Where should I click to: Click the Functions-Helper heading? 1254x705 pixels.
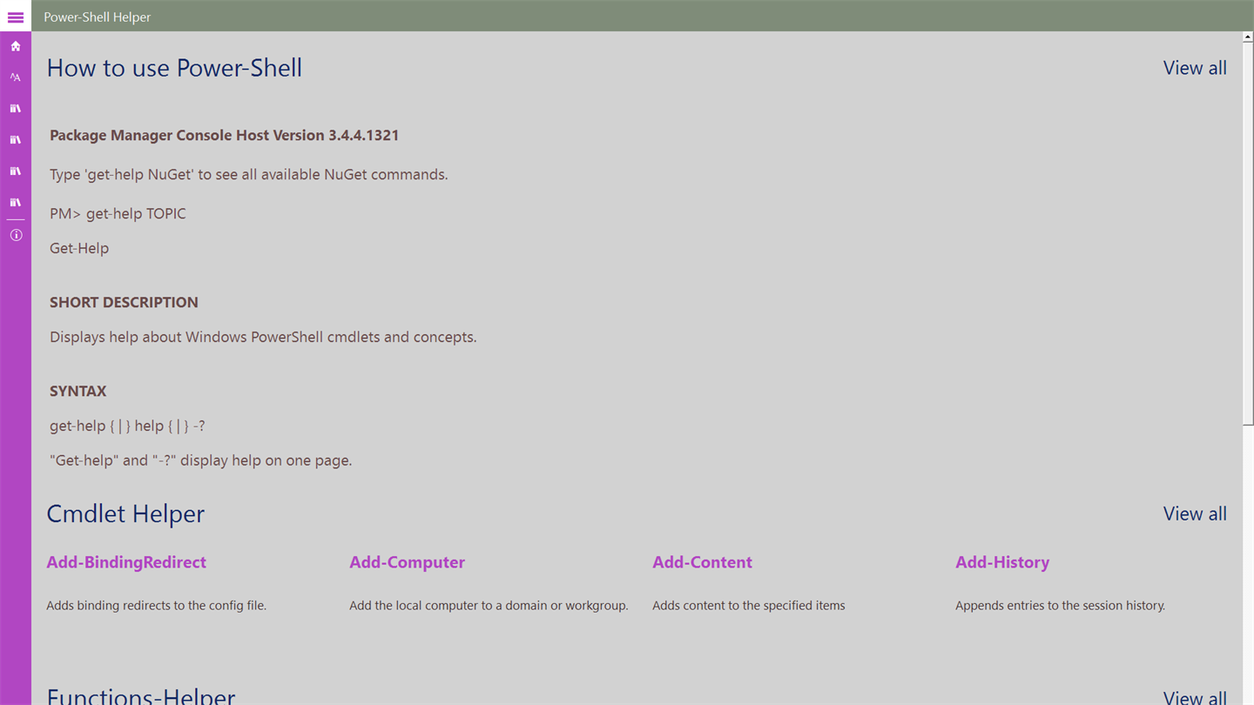click(141, 695)
